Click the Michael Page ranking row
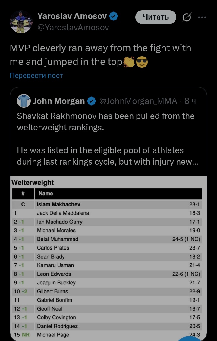This screenshot has width=217, height=341. pos(107,335)
